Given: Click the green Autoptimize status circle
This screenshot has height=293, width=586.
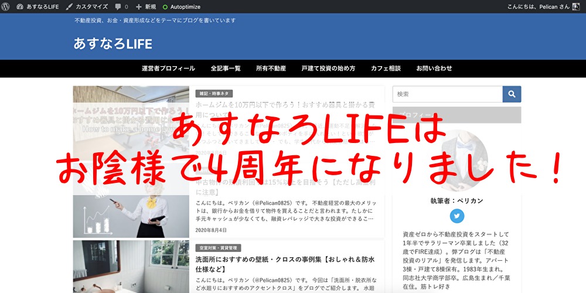Looking at the screenshot, I should (165, 6).
